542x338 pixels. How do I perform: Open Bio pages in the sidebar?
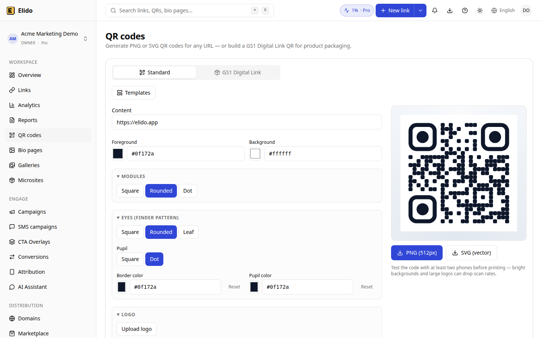tap(48, 150)
